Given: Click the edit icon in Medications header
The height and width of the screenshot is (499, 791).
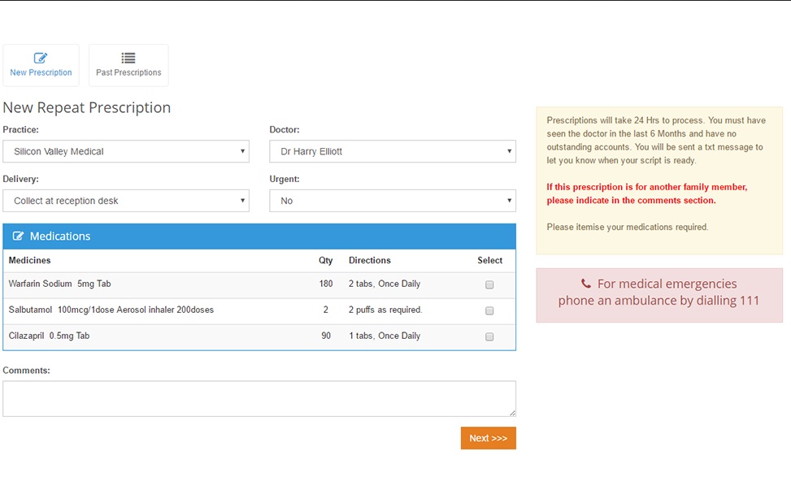Looking at the screenshot, I should click(18, 236).
